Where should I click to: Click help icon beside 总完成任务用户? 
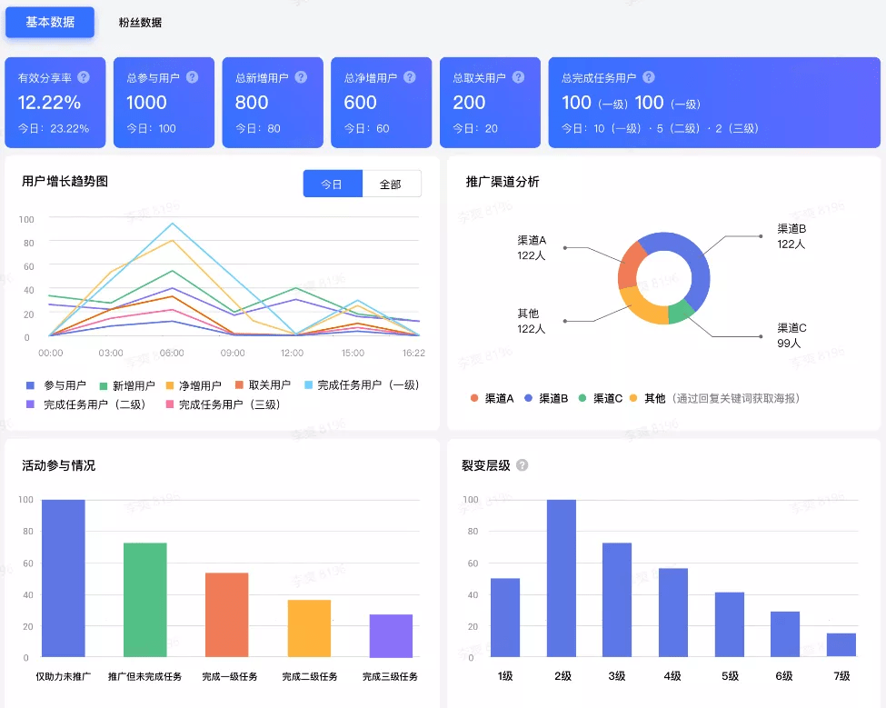click(x=649, y=78)
